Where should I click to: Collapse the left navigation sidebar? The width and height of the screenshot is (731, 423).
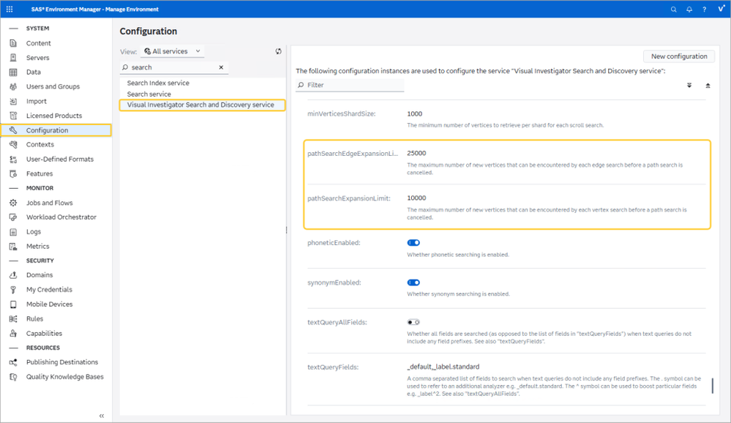(x=102, y=416)
